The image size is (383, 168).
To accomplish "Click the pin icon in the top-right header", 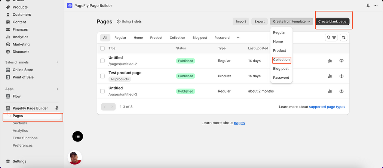I will [x=368, y=6].
